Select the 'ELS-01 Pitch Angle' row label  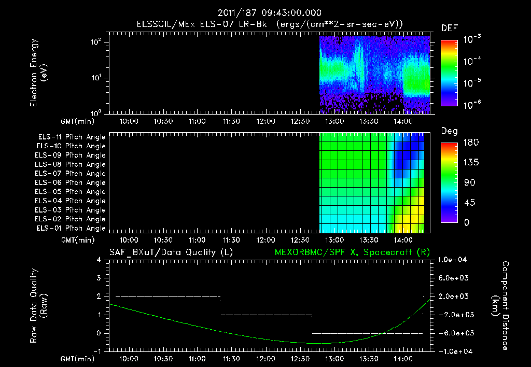(x=71, y=229)
